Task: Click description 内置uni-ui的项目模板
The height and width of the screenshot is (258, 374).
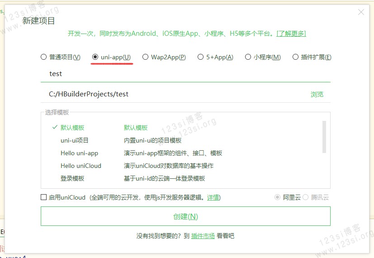Action: (x=153, y=140)
